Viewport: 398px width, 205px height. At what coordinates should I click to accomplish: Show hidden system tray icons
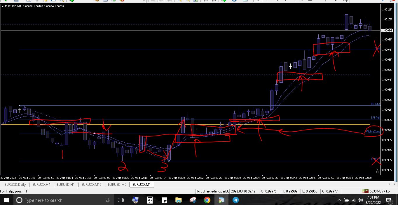339,200
